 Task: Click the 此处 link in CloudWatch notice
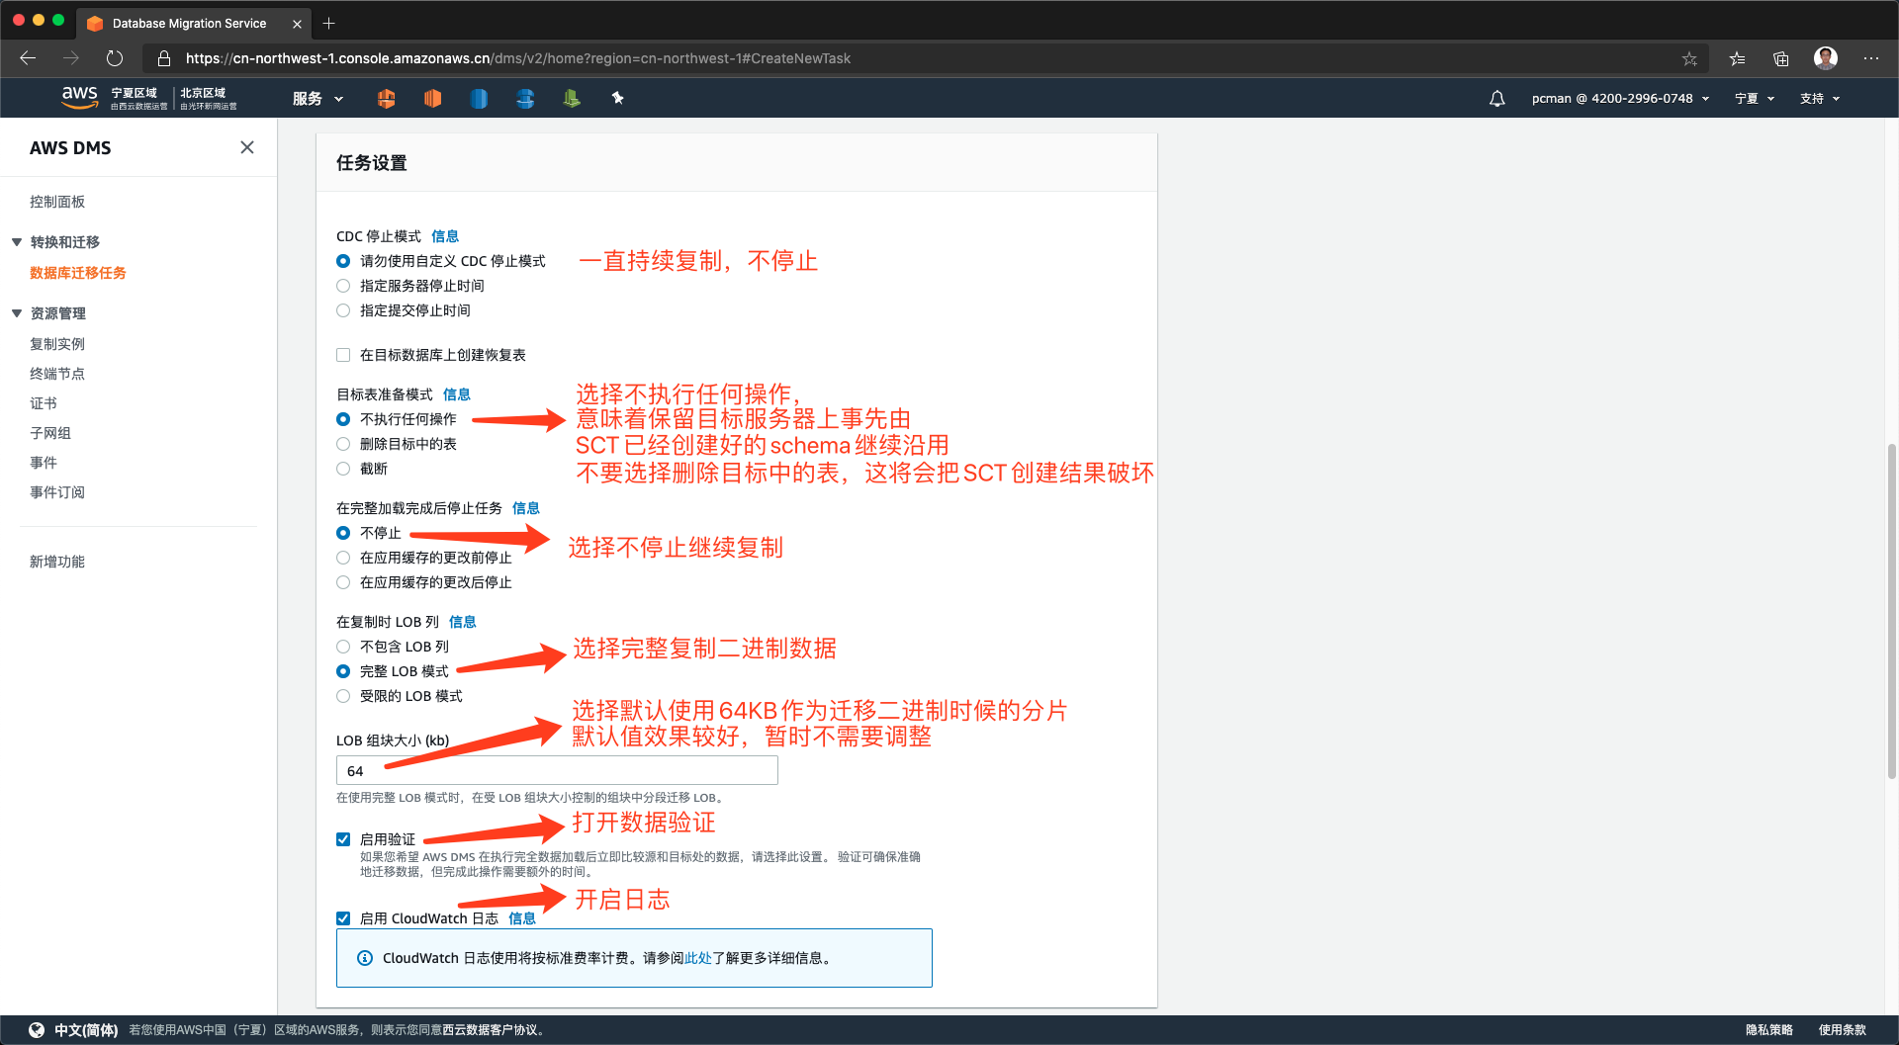point(697,958)
